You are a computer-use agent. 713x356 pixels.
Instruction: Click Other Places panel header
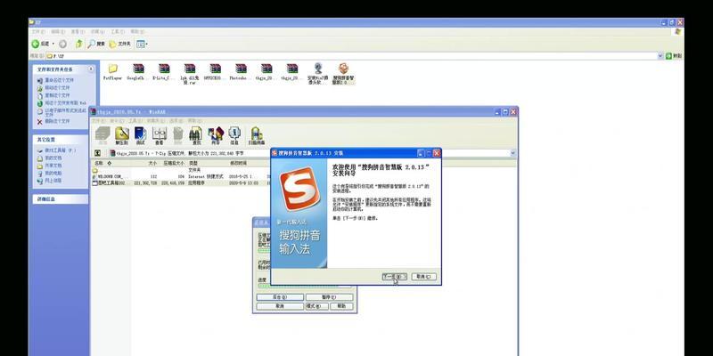[61, 140]
